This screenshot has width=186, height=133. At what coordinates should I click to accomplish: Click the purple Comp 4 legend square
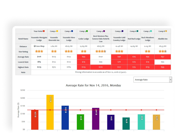coord(104,31)
